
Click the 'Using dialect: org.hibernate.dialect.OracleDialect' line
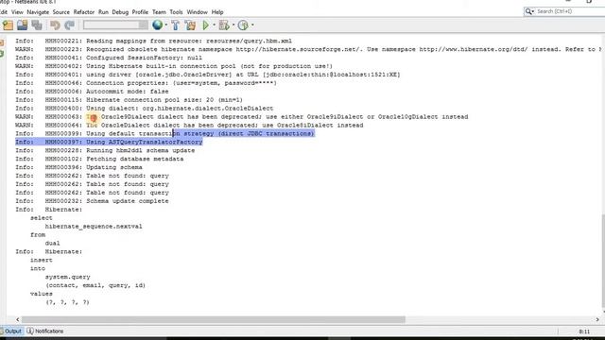point(145,109)
